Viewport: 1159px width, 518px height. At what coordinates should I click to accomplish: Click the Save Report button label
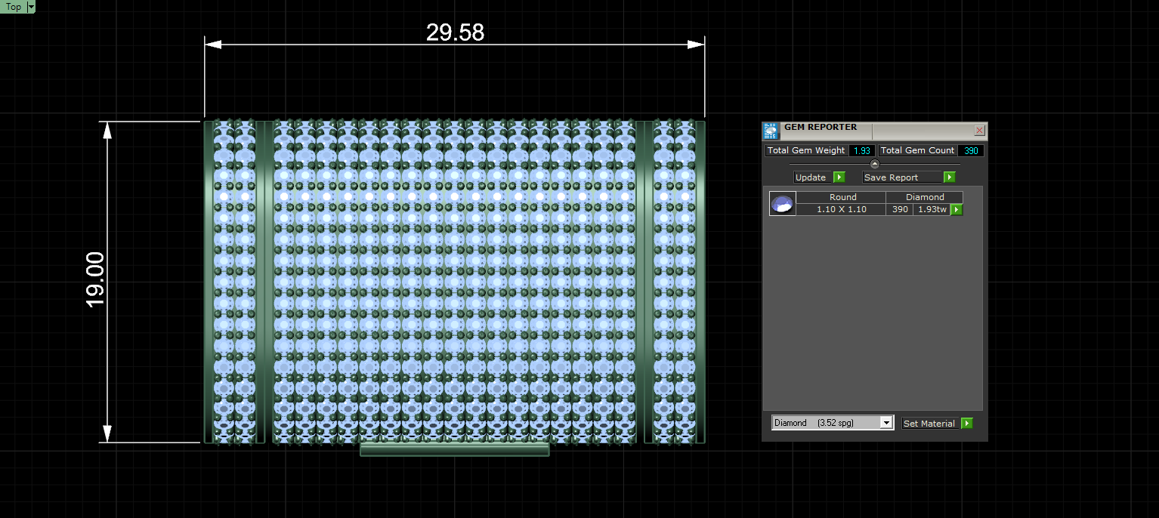(x=892, y=177)
